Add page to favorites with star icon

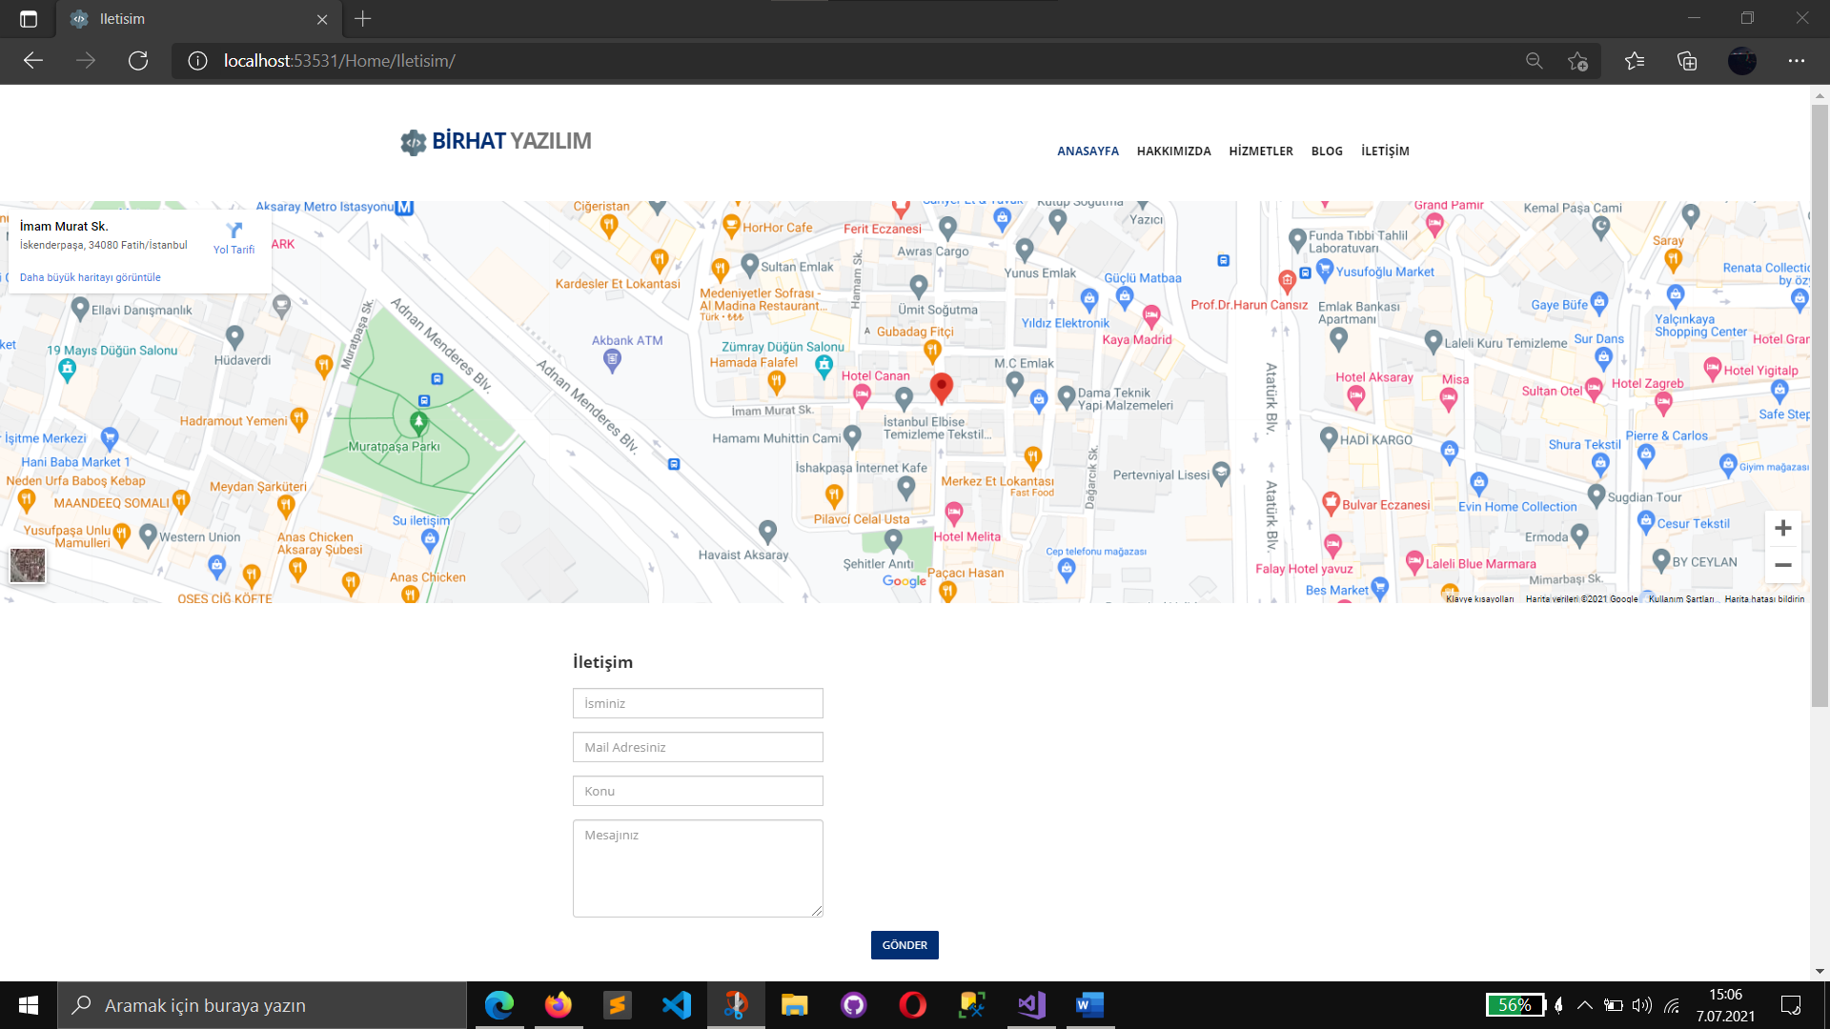pos(1577,61)
